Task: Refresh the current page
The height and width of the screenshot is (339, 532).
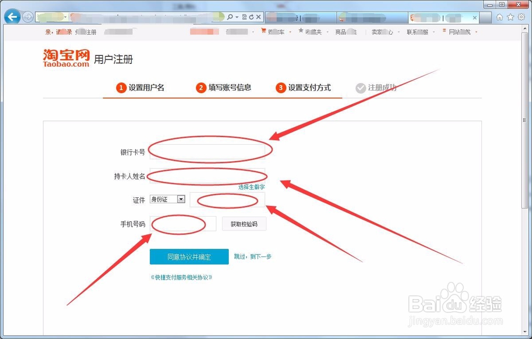Action: point(251,16)
